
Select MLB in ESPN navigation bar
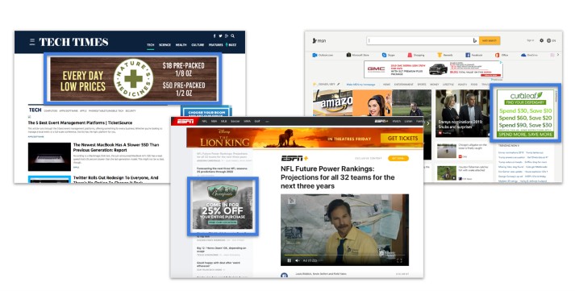(223, 121)
